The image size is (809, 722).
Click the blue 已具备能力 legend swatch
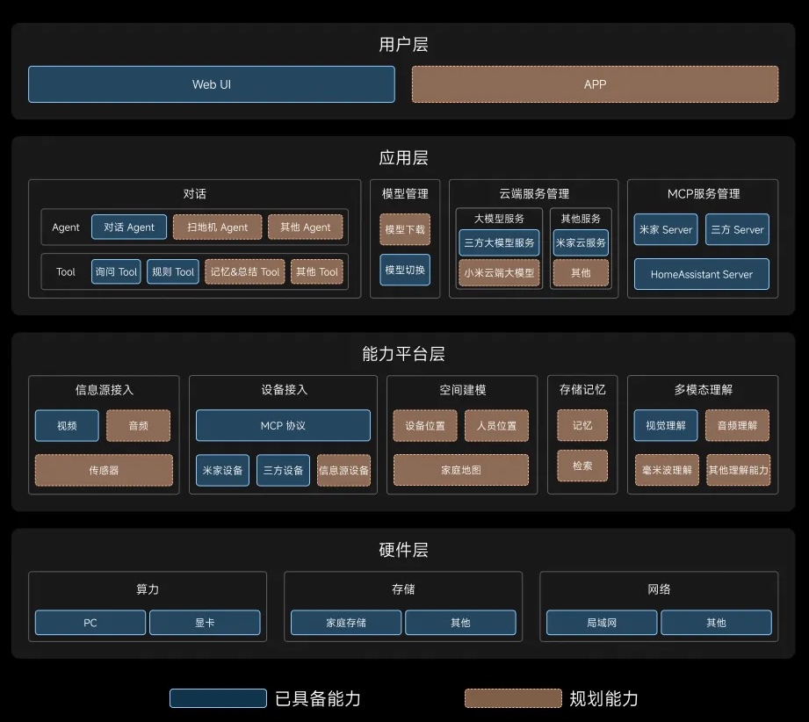[218, 698]
